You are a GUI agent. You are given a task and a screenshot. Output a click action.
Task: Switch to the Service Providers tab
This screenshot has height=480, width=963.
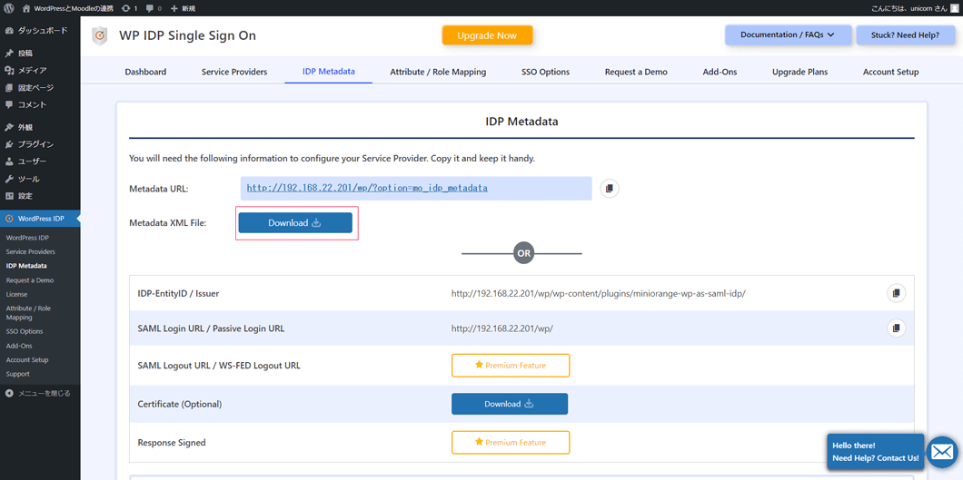[x=234, y=72]
